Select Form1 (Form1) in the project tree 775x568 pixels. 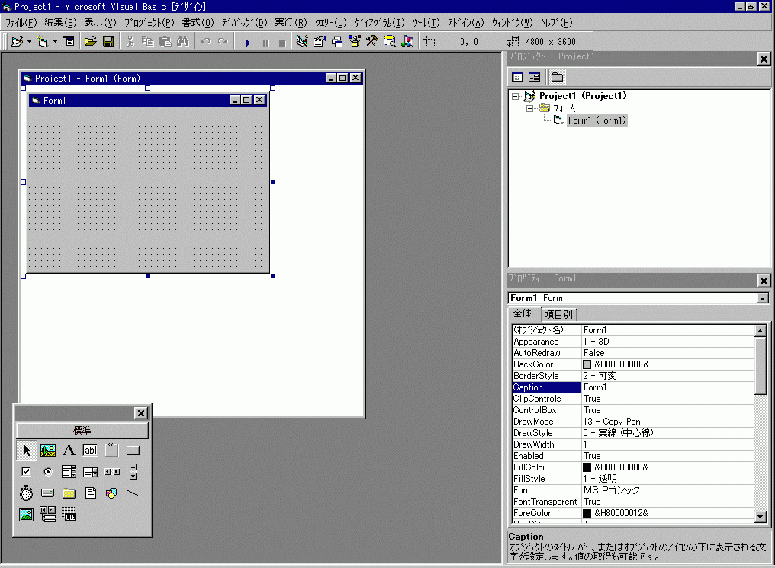[597, 120]
